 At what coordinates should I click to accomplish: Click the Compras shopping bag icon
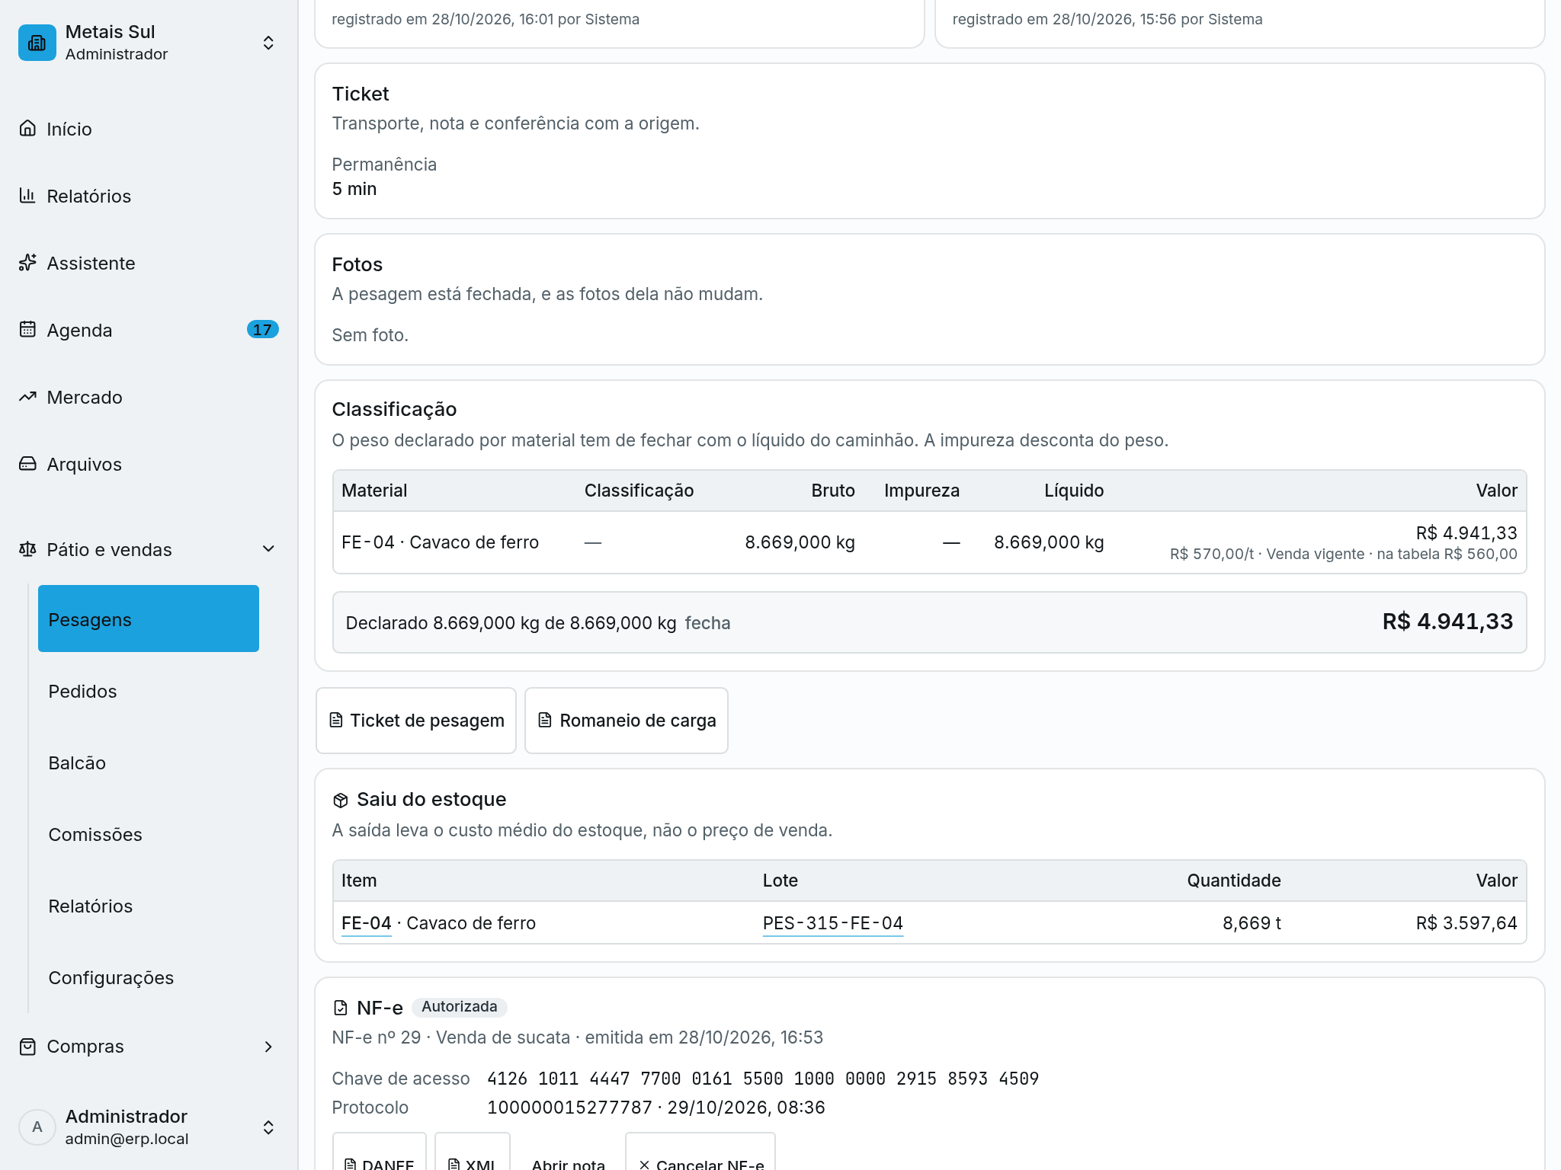click(x=27, y=1047)
